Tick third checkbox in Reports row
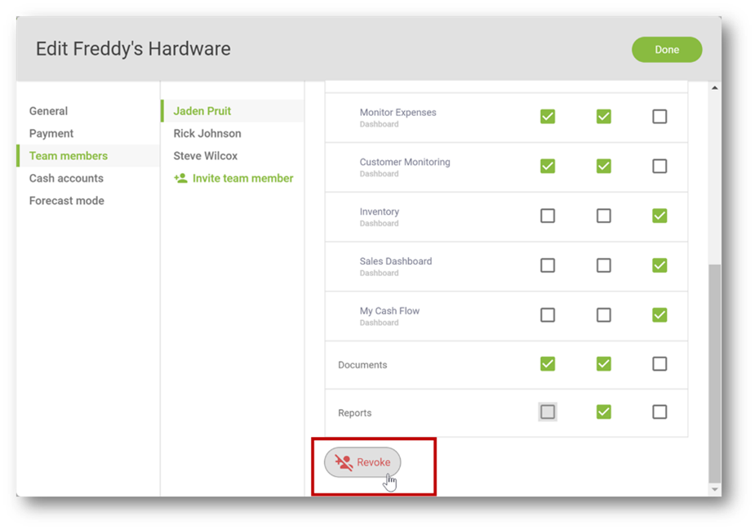This screenshot has height=530, width=755. [660, 412]
